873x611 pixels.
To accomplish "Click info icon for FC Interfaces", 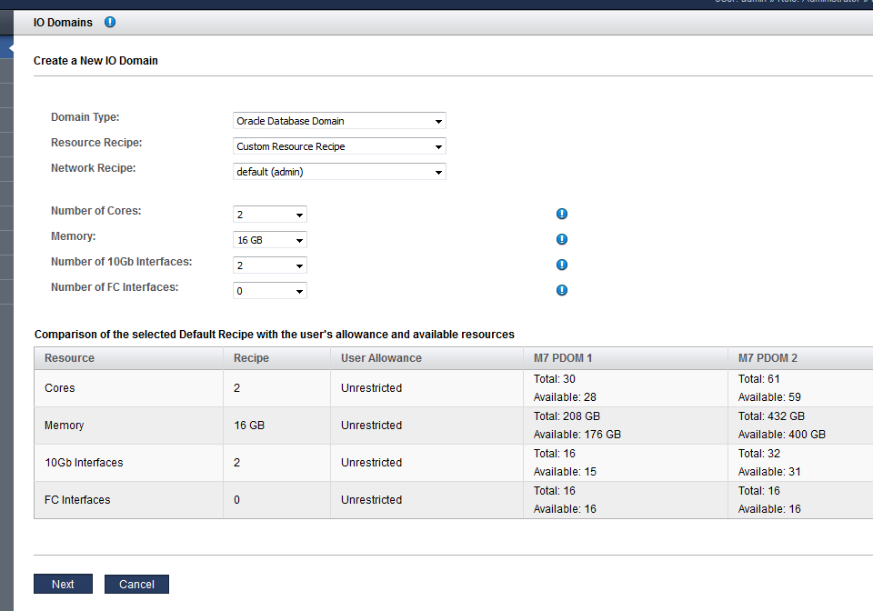I will 562,290.
